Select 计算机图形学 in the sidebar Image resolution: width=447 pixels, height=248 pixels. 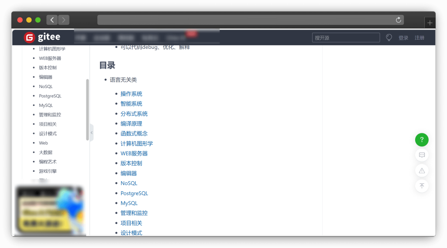coord(52,49)
